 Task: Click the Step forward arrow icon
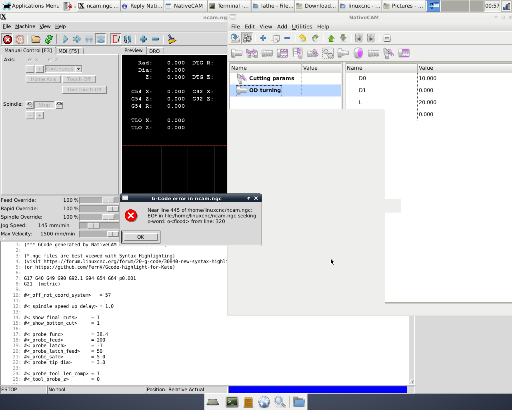pyautogui.click(x=77, y=39)
